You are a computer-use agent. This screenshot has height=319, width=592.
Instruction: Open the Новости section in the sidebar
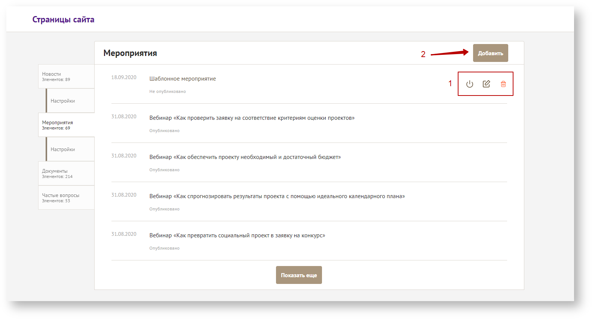pyautogui.click(x=66, y=76)
